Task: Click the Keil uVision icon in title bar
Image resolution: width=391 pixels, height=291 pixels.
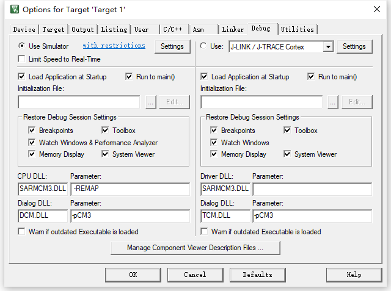Action: (15, 10)
